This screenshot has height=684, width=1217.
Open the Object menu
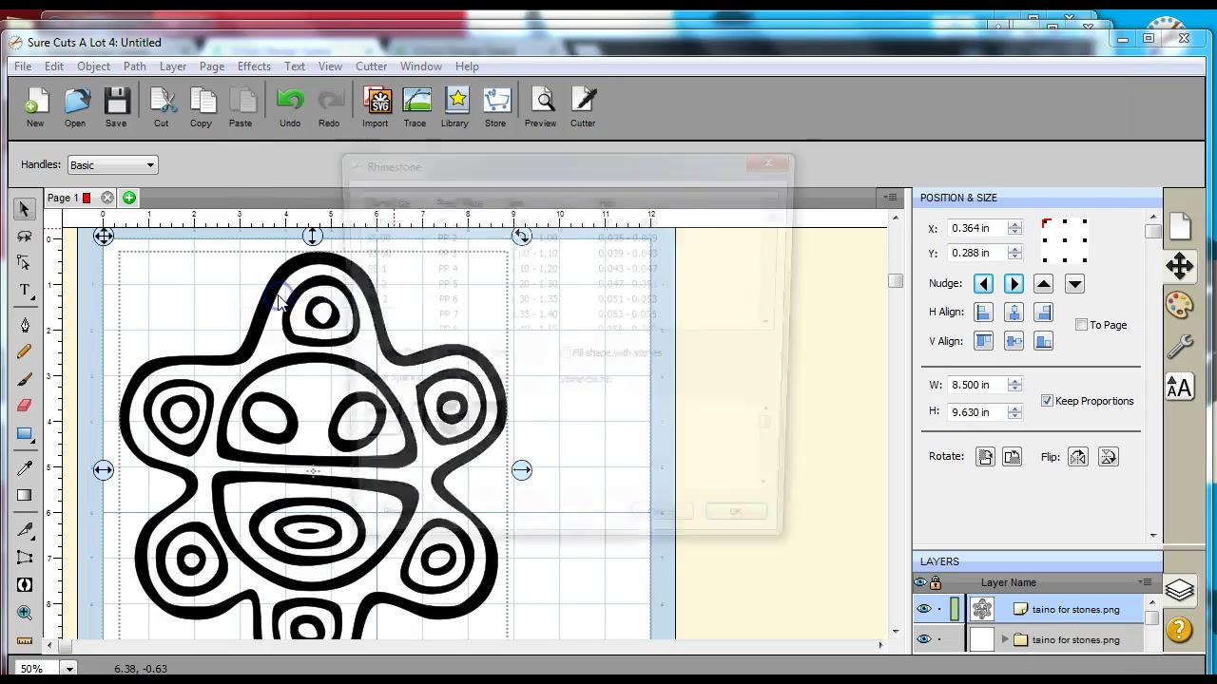93,66
